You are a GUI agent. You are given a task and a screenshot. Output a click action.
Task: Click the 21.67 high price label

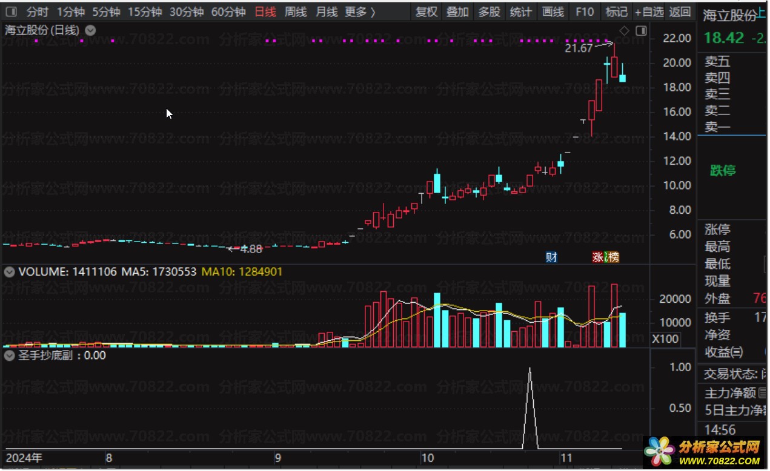(x=579, y=48)
